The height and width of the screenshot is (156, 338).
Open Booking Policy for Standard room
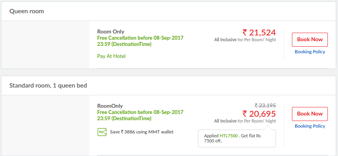tap(310, 126)
